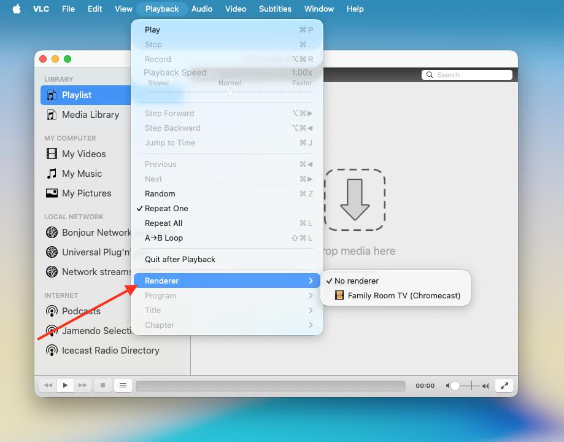564x442 pixels.
Task: Toggle A→B Loop option
Action: 227,238
